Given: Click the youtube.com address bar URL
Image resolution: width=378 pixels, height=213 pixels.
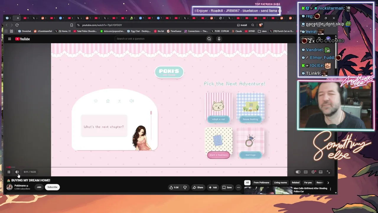Looking at the screenshot, I should point(102,25).
